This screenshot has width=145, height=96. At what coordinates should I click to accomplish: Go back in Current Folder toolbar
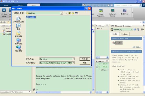(1, 22)
